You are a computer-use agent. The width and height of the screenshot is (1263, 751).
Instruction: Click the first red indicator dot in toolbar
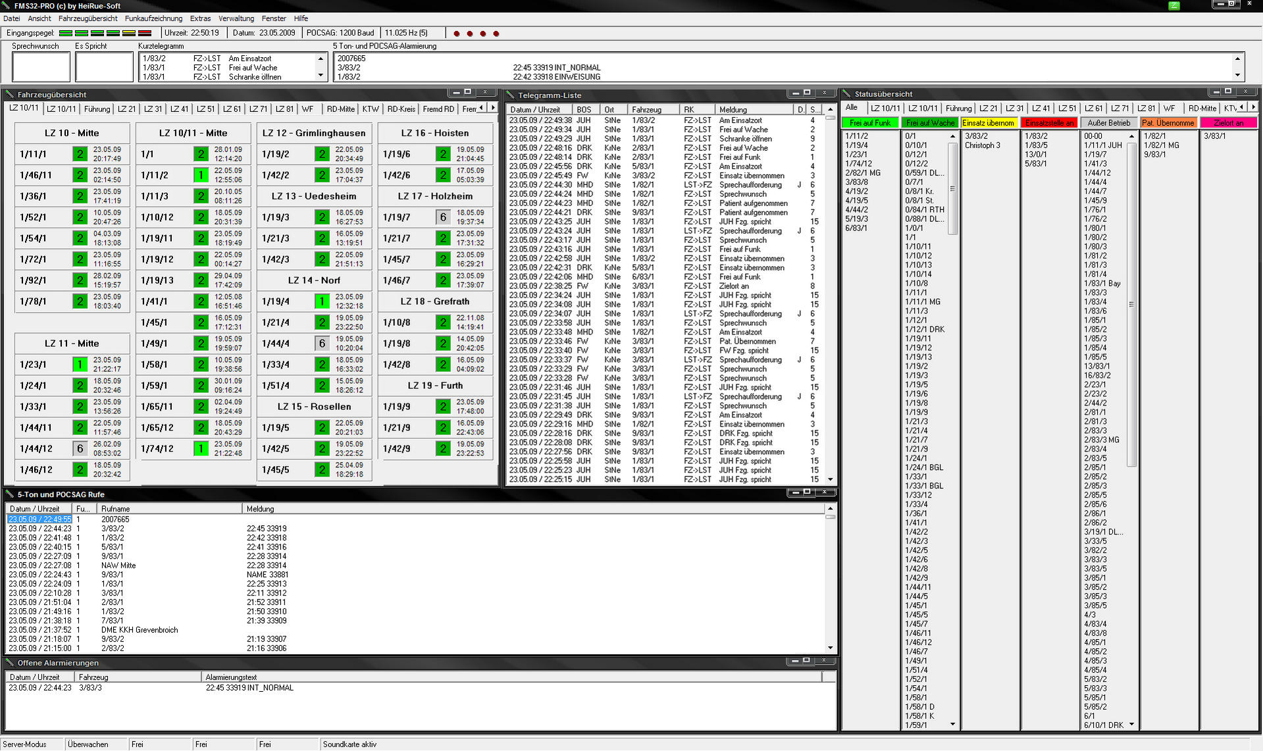pyautogui.click(x=457, y=33)
